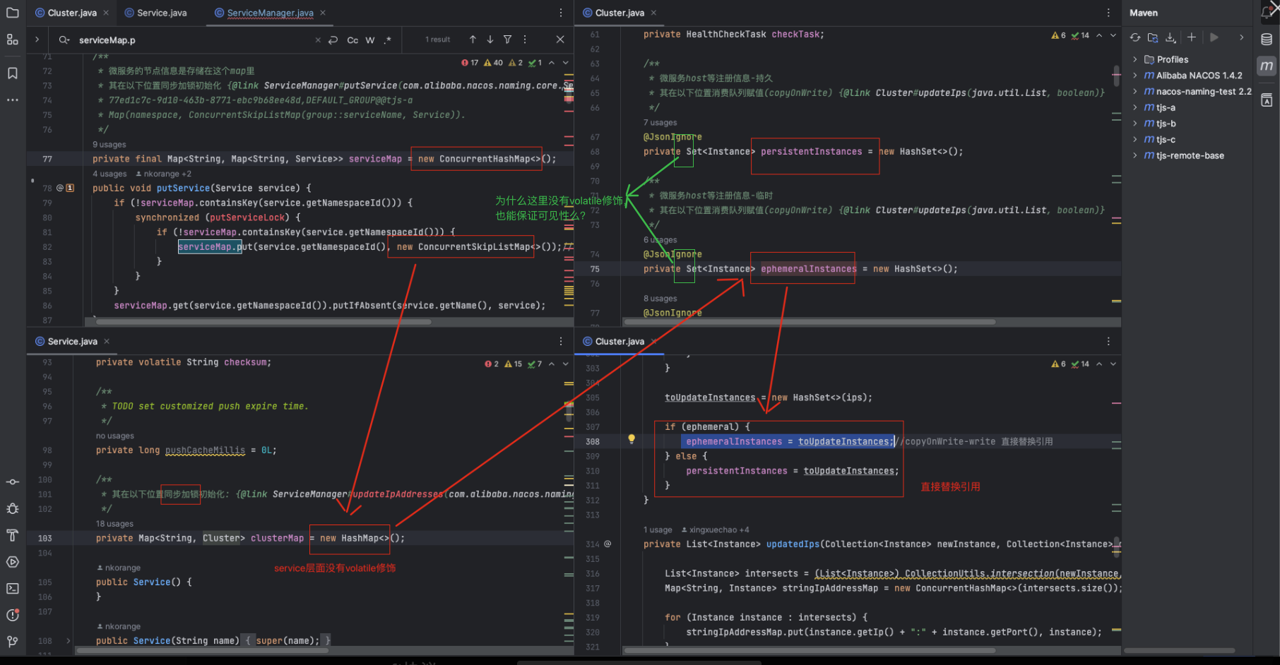This screenshot has width=1280, height=665.
Task: Open the Translation dictionary sidebar icon
Action: tap(1267, 100)
